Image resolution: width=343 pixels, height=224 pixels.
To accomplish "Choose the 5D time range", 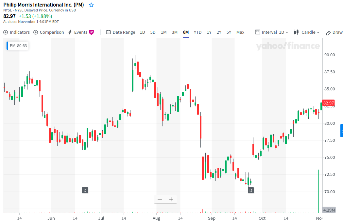I will click(153, 32).
